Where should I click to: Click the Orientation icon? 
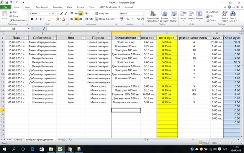coord(87,13)
